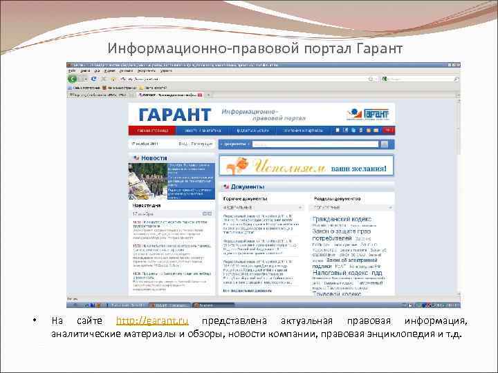The image size is (498, 373).
Task: Click the Налоговый кодекс tag link
Action: click(x=340, y=273)
